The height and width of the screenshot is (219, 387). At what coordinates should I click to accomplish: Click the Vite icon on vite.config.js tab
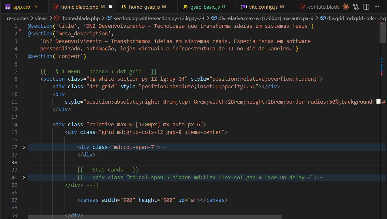pyautogui.click(x=244, y=7)
